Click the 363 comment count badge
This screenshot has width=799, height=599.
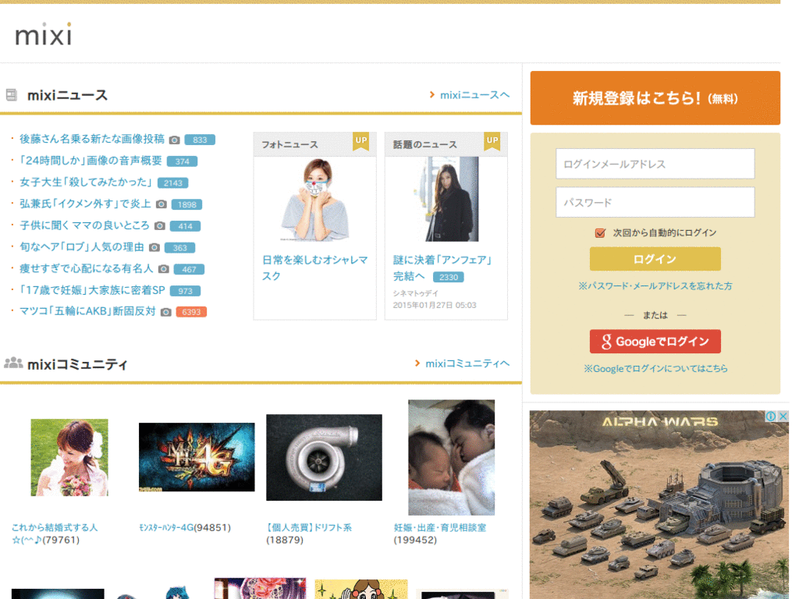(180, 247)
